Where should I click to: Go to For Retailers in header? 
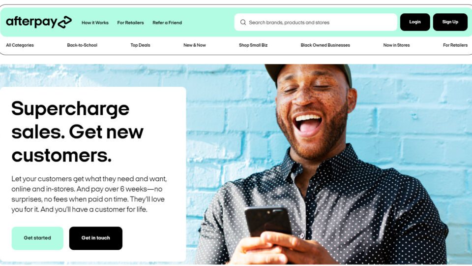pyautogui.click(x=130, y=23)
